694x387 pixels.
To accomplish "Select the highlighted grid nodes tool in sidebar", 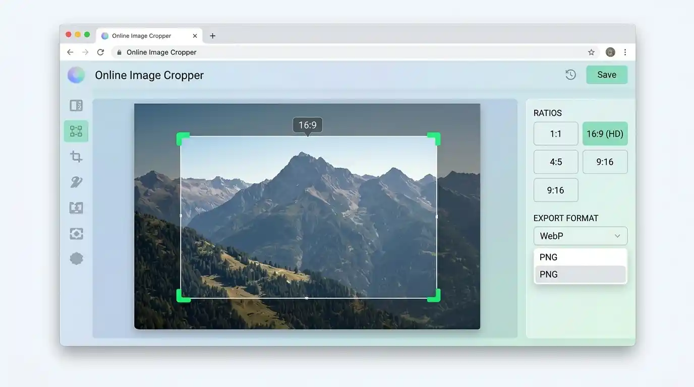I will coord(76,131).
